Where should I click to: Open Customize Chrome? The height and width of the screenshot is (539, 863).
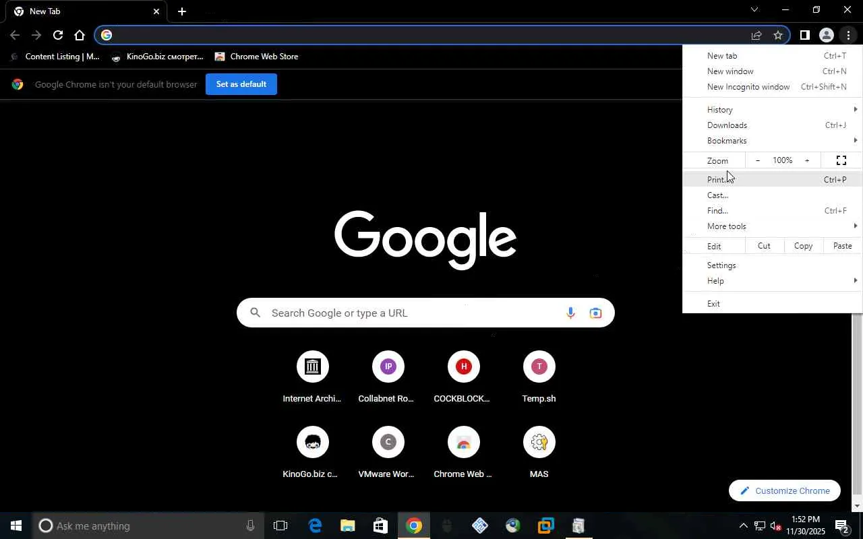785,490
